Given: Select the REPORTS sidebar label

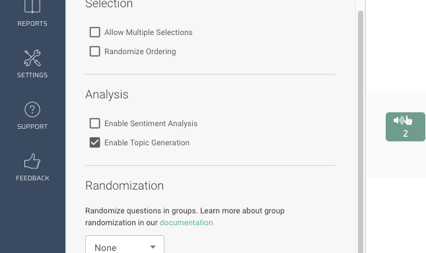Looking at the screenshot, I should click(32, 24).
